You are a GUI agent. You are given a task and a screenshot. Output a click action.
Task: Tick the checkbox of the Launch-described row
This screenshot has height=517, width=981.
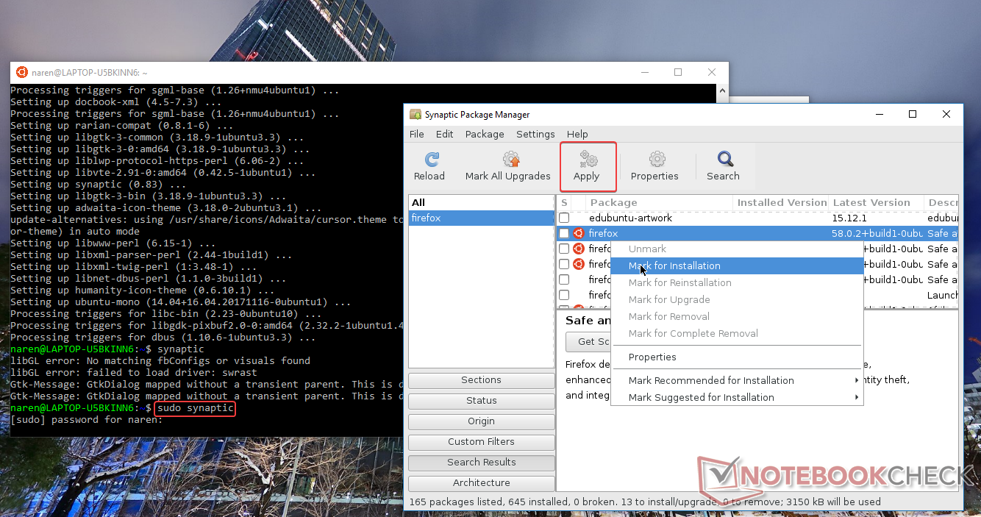[564, 295]
